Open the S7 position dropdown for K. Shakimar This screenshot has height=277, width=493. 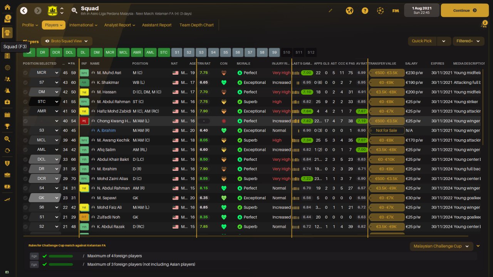click(x=45, y=82)
